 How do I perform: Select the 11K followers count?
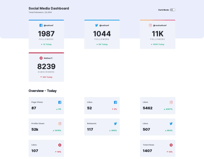157,34
